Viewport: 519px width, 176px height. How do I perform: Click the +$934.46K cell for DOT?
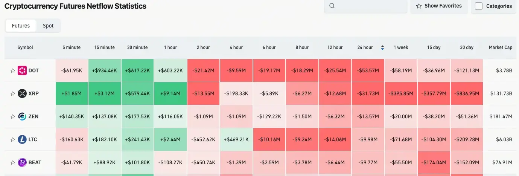click(105, 70)
